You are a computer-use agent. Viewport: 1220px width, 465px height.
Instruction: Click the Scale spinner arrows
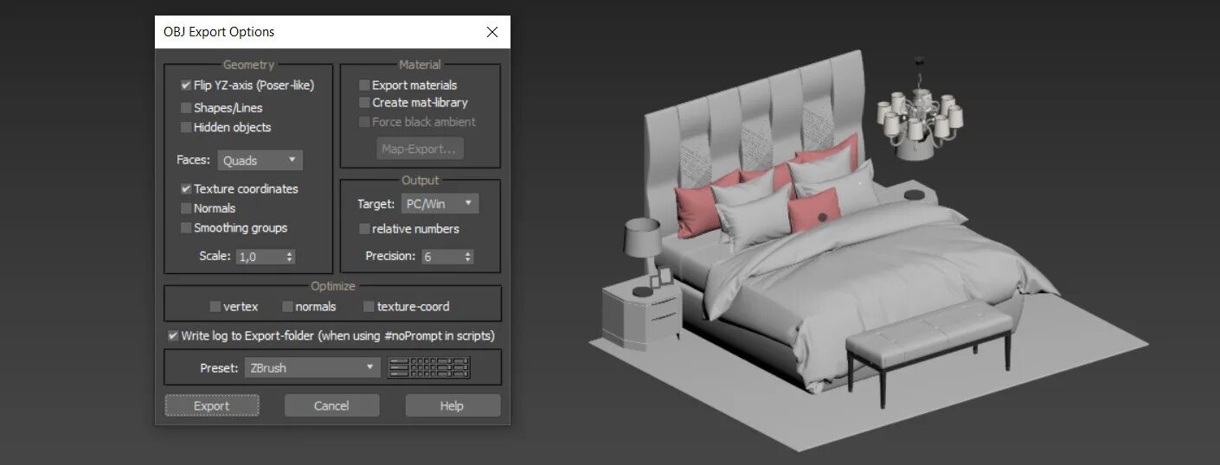(289, 257)
